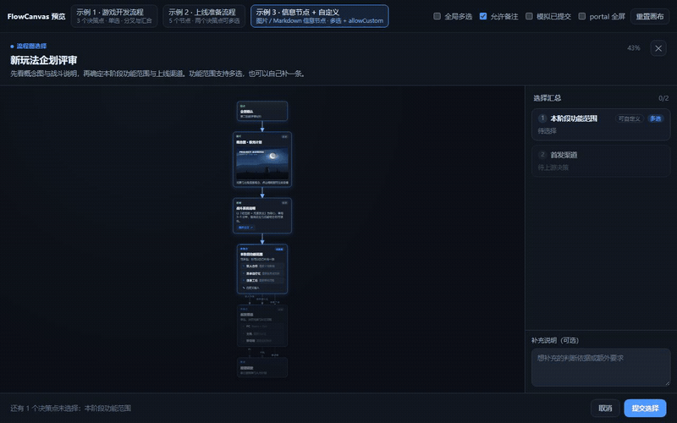This screenshot has width=677, height=423.
Task: Click the 本阶段功能范围 decision node title
Action: (251, 255)
